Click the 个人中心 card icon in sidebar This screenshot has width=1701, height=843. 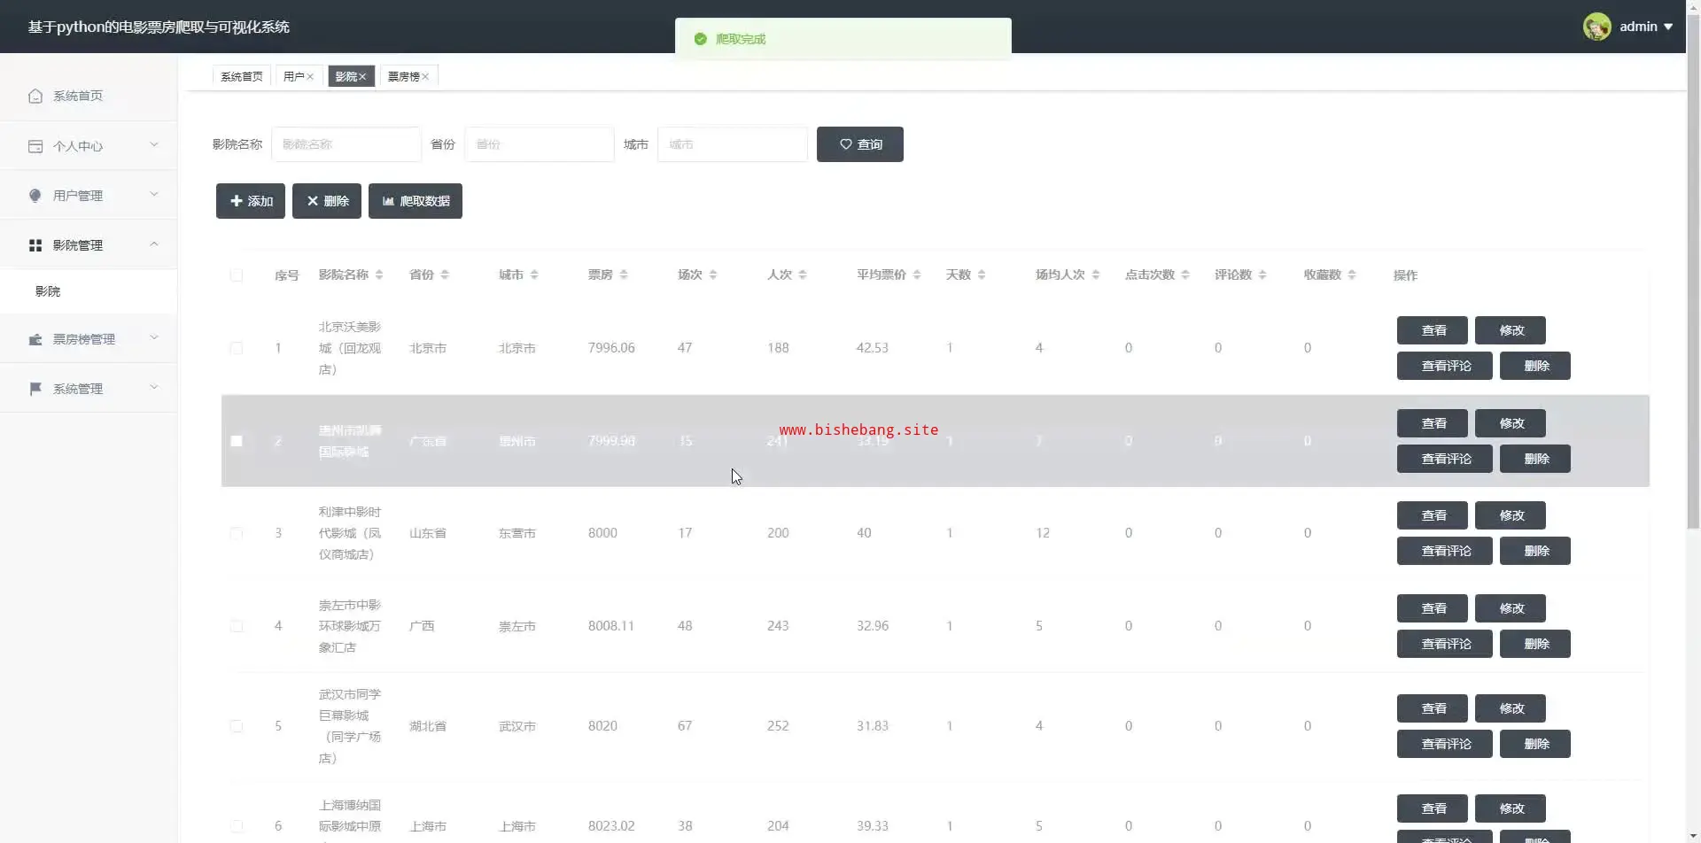pos(35,146)
